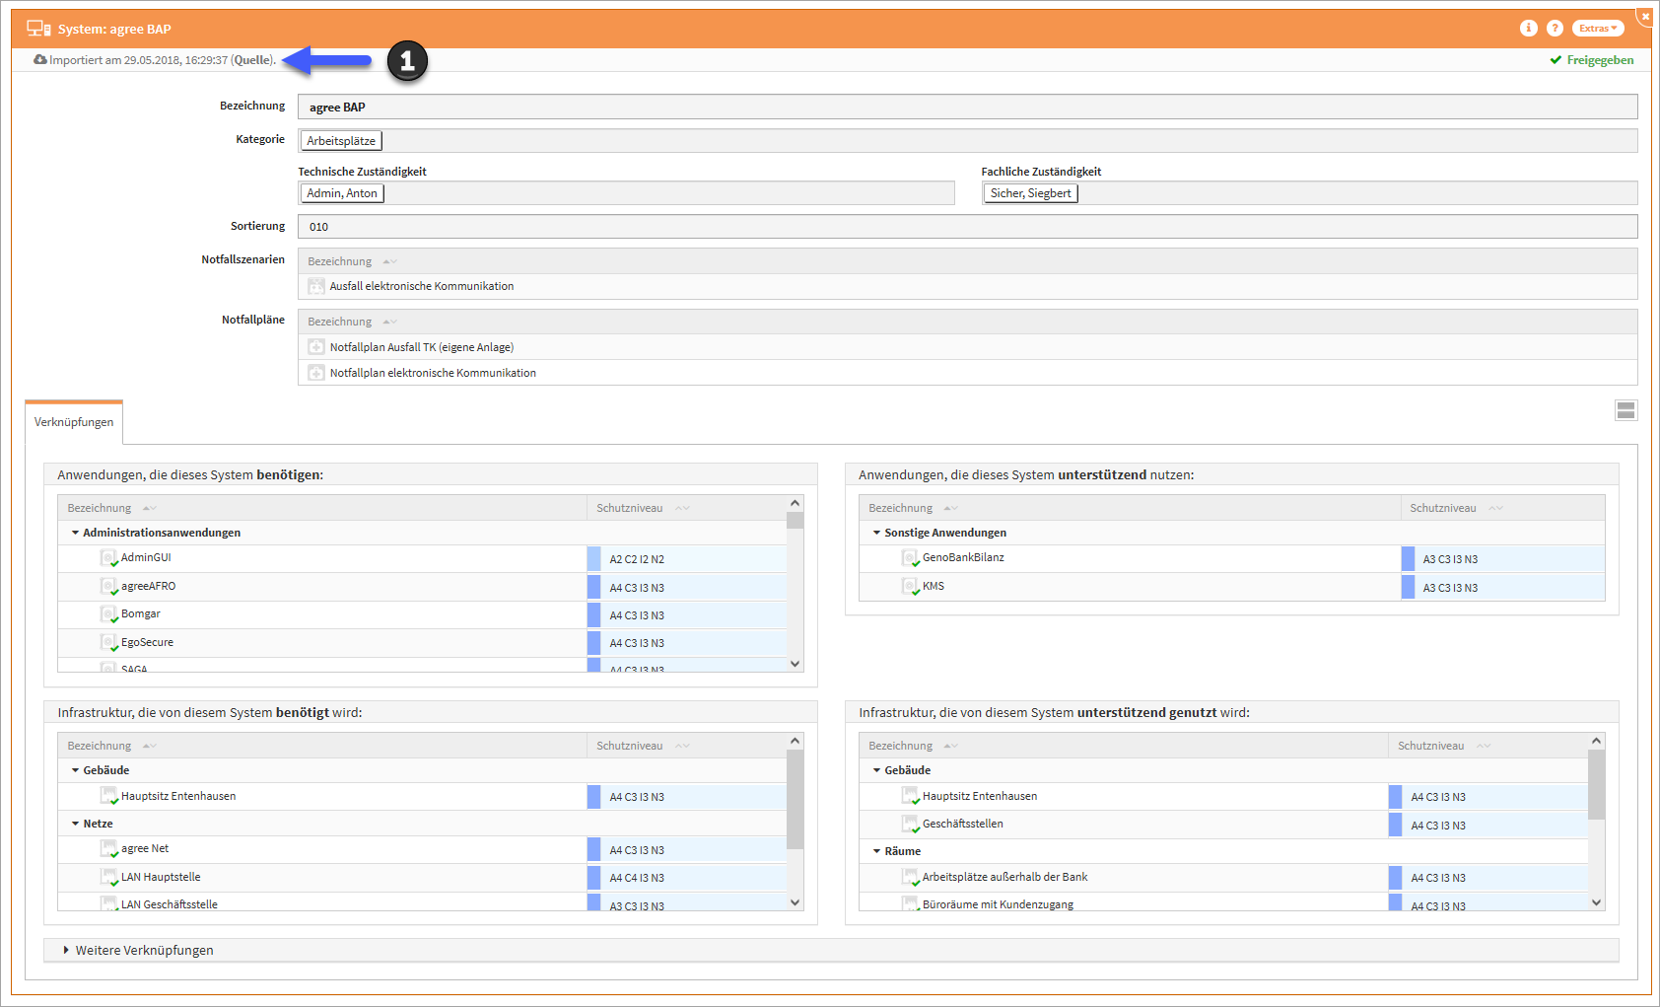The height and width of the screenshot is (1007, 1660).
Task: Open the help question mark icon
Action: [x=1555, y=29]
